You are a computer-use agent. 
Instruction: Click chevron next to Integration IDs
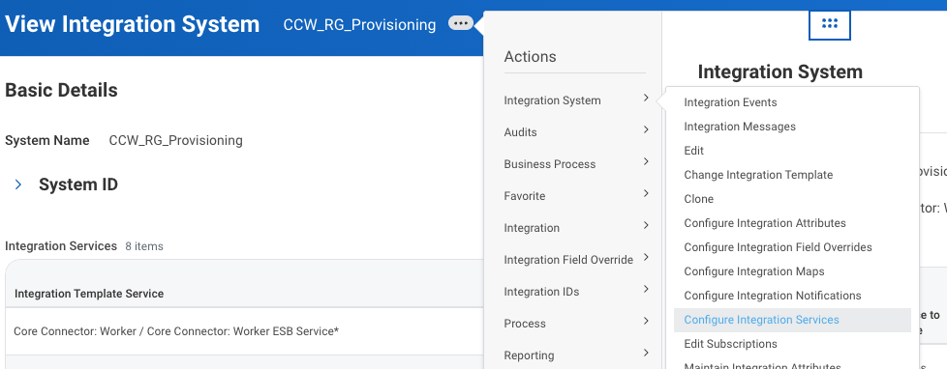[x=646, y=290]
